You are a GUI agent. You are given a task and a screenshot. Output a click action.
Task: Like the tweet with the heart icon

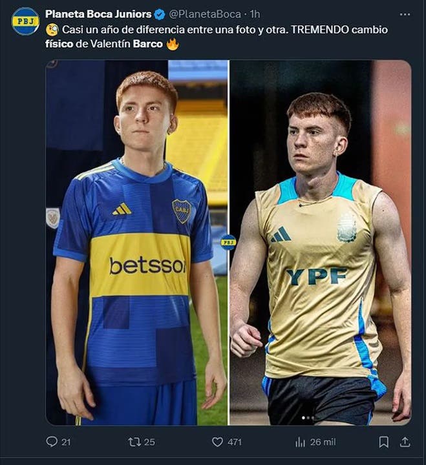[217, 442]
